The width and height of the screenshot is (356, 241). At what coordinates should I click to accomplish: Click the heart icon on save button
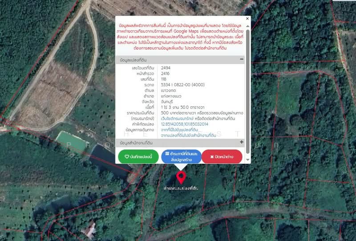tap(127, 157)
